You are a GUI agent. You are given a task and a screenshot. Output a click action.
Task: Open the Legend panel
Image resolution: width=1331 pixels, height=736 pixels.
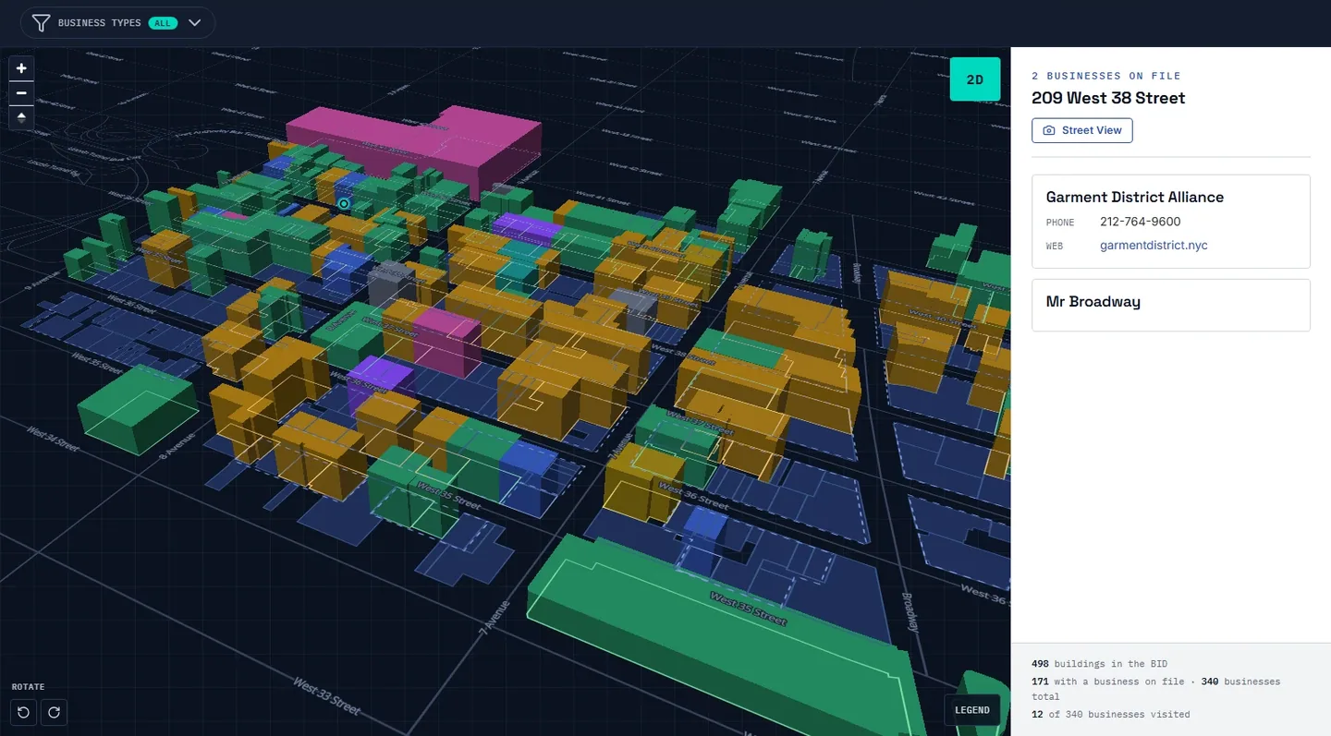pos(971,710)
